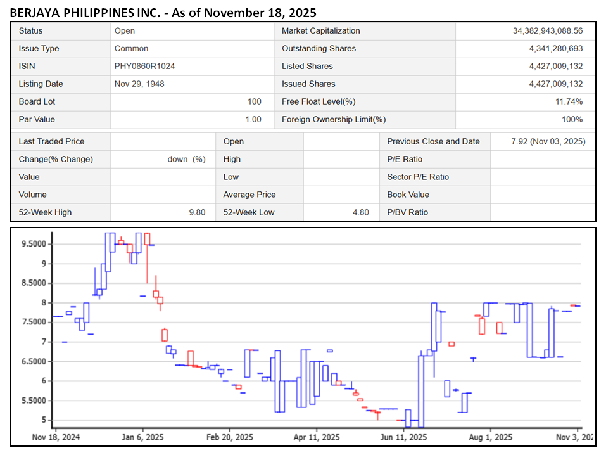Click the Previous Close value 7.92 (Nov 03, 2025)
This screenshot has width=606, height=455.
click(548, 142)
